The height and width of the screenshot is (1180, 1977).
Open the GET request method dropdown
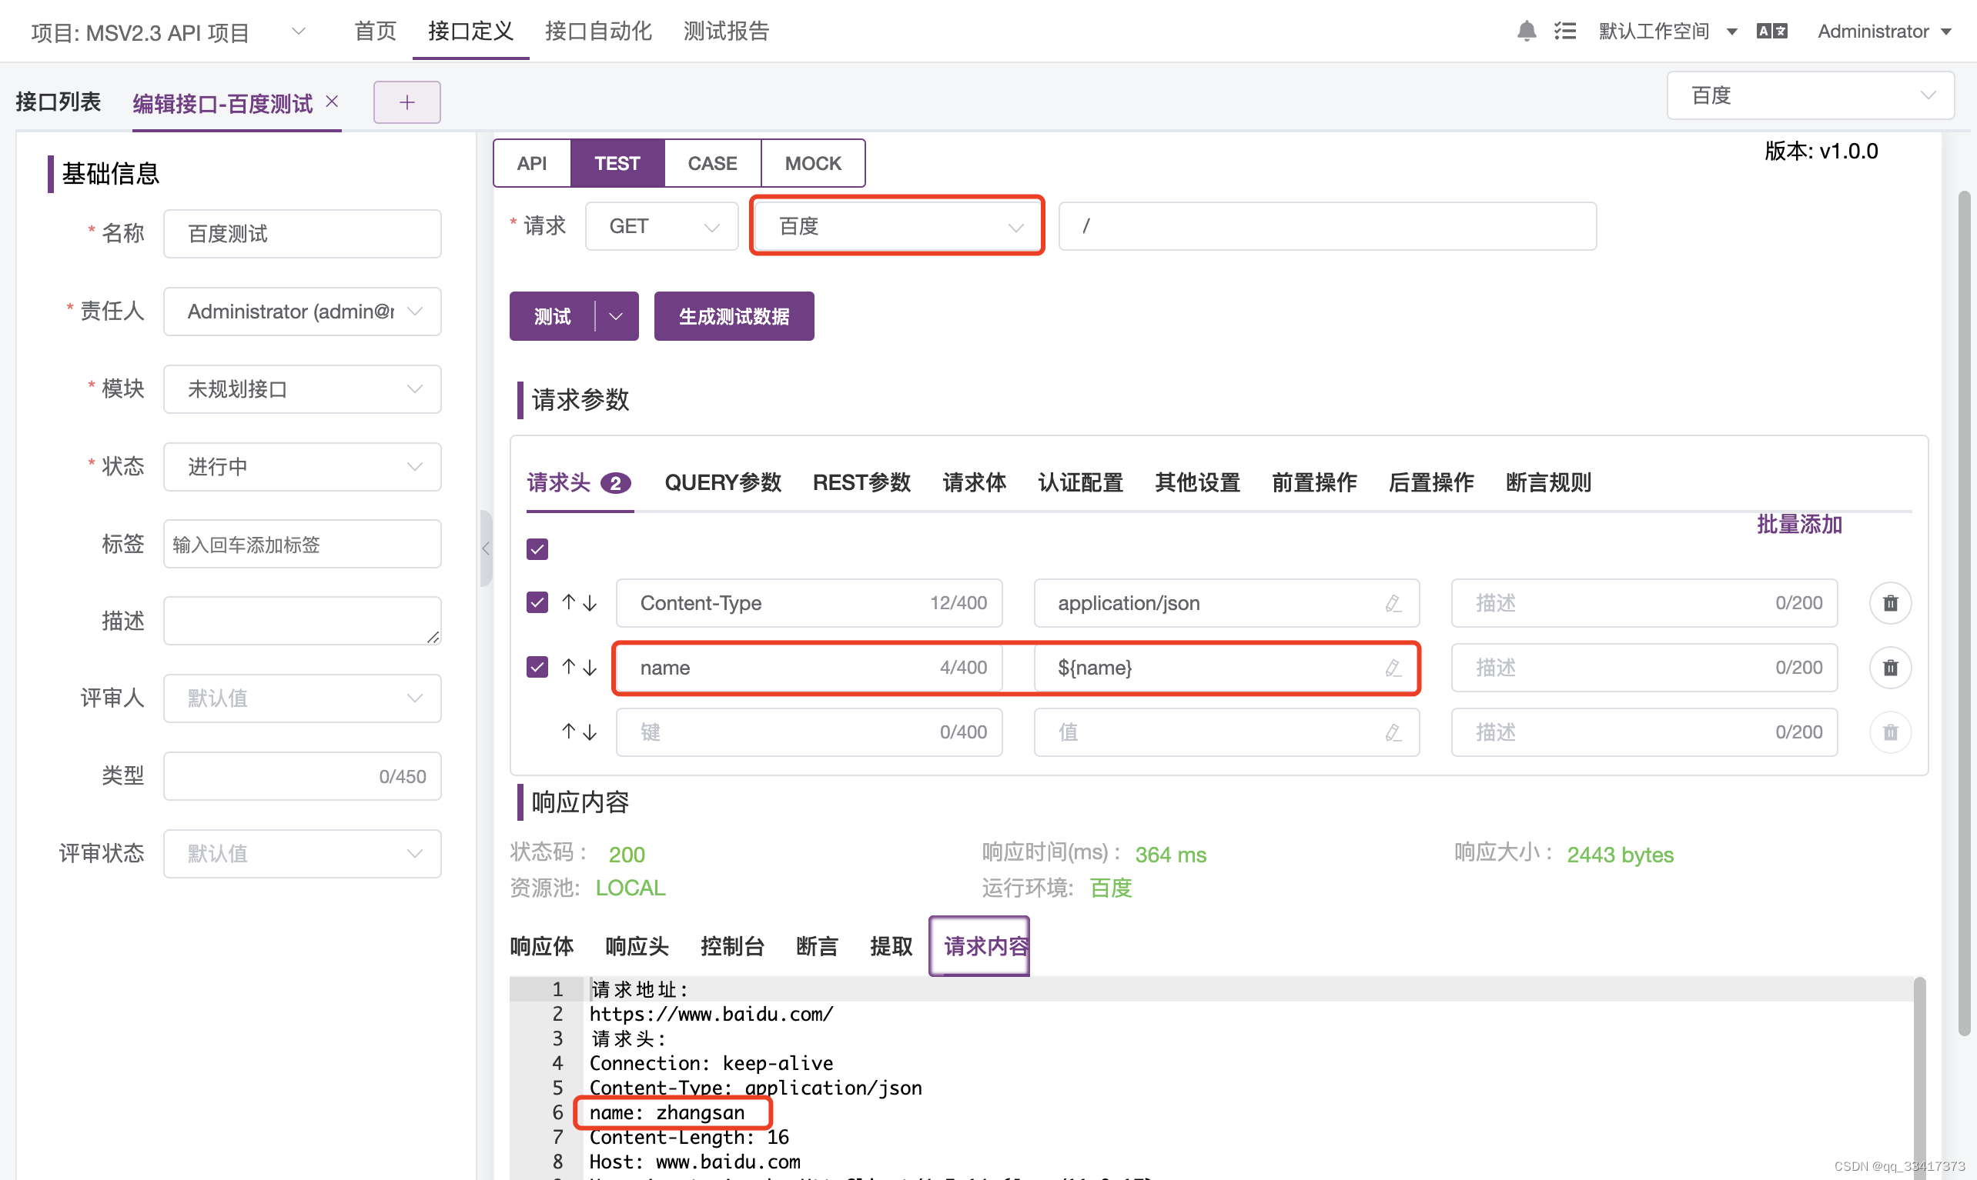[x=662, y=227]
